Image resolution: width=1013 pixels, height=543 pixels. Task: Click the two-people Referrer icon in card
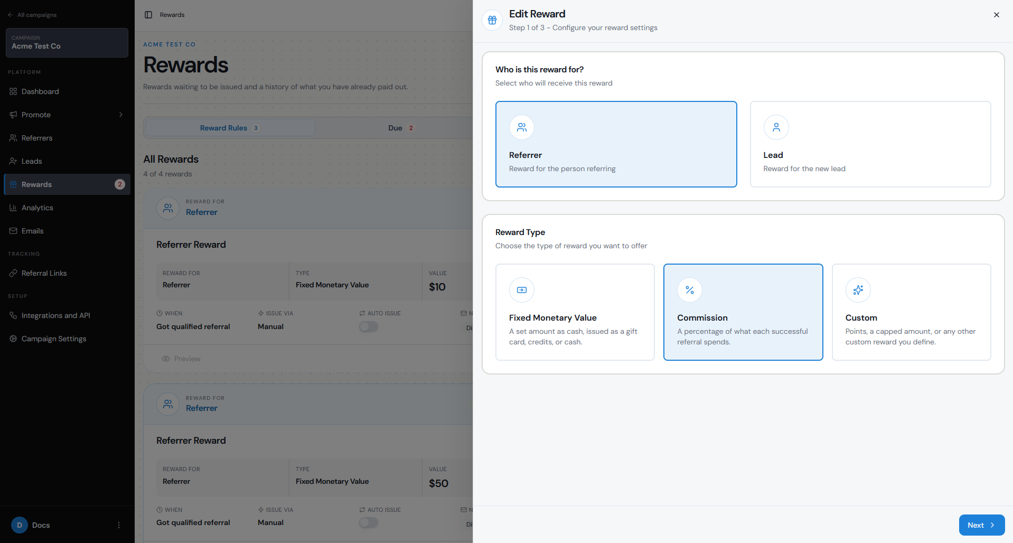[522, 127]
